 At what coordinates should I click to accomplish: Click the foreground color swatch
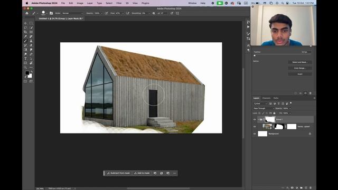click(27, 73)
